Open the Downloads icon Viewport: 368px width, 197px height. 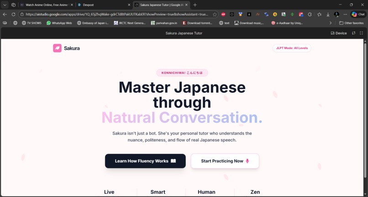click(328, 14)
